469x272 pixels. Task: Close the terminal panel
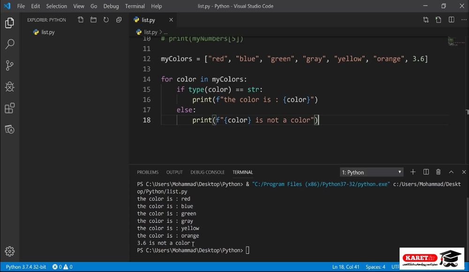pos(464,172)
